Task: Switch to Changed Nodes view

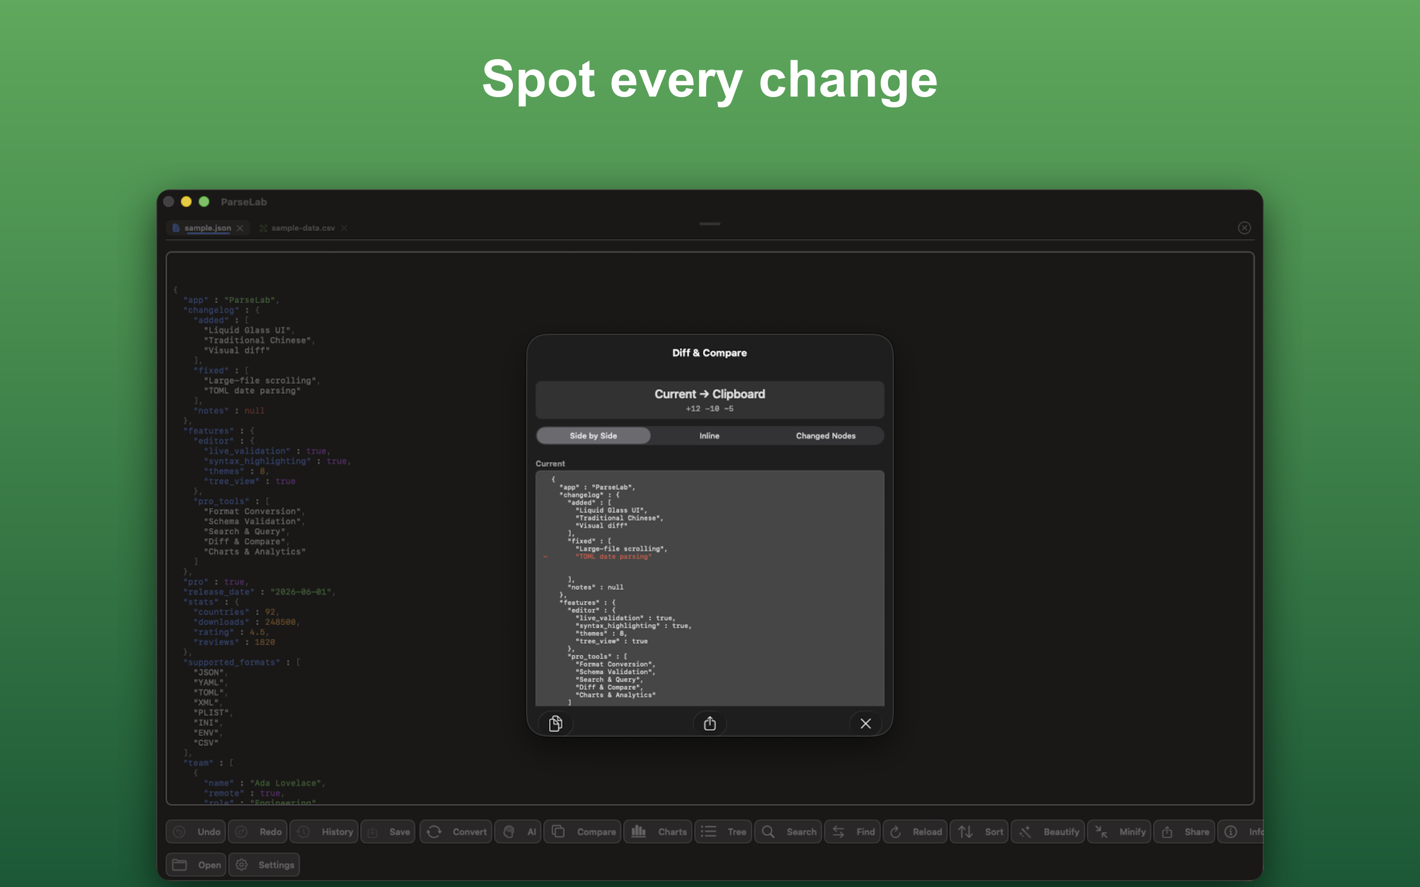Action: (825, 435)
